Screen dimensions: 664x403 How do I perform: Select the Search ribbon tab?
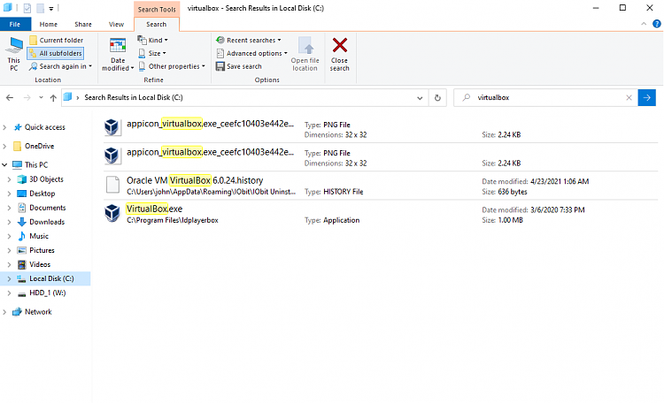[x=156, y=24]
